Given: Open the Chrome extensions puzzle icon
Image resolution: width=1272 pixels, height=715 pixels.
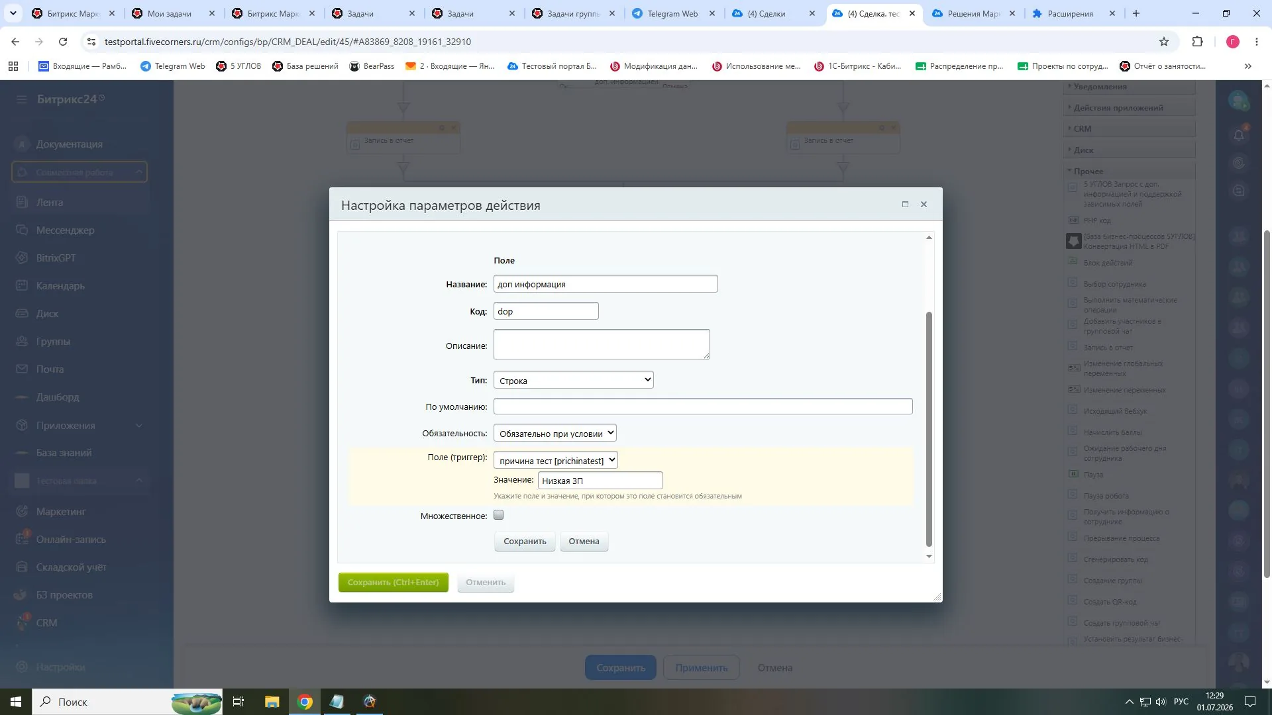Looking at the screenshot, I should point(1197,42).
